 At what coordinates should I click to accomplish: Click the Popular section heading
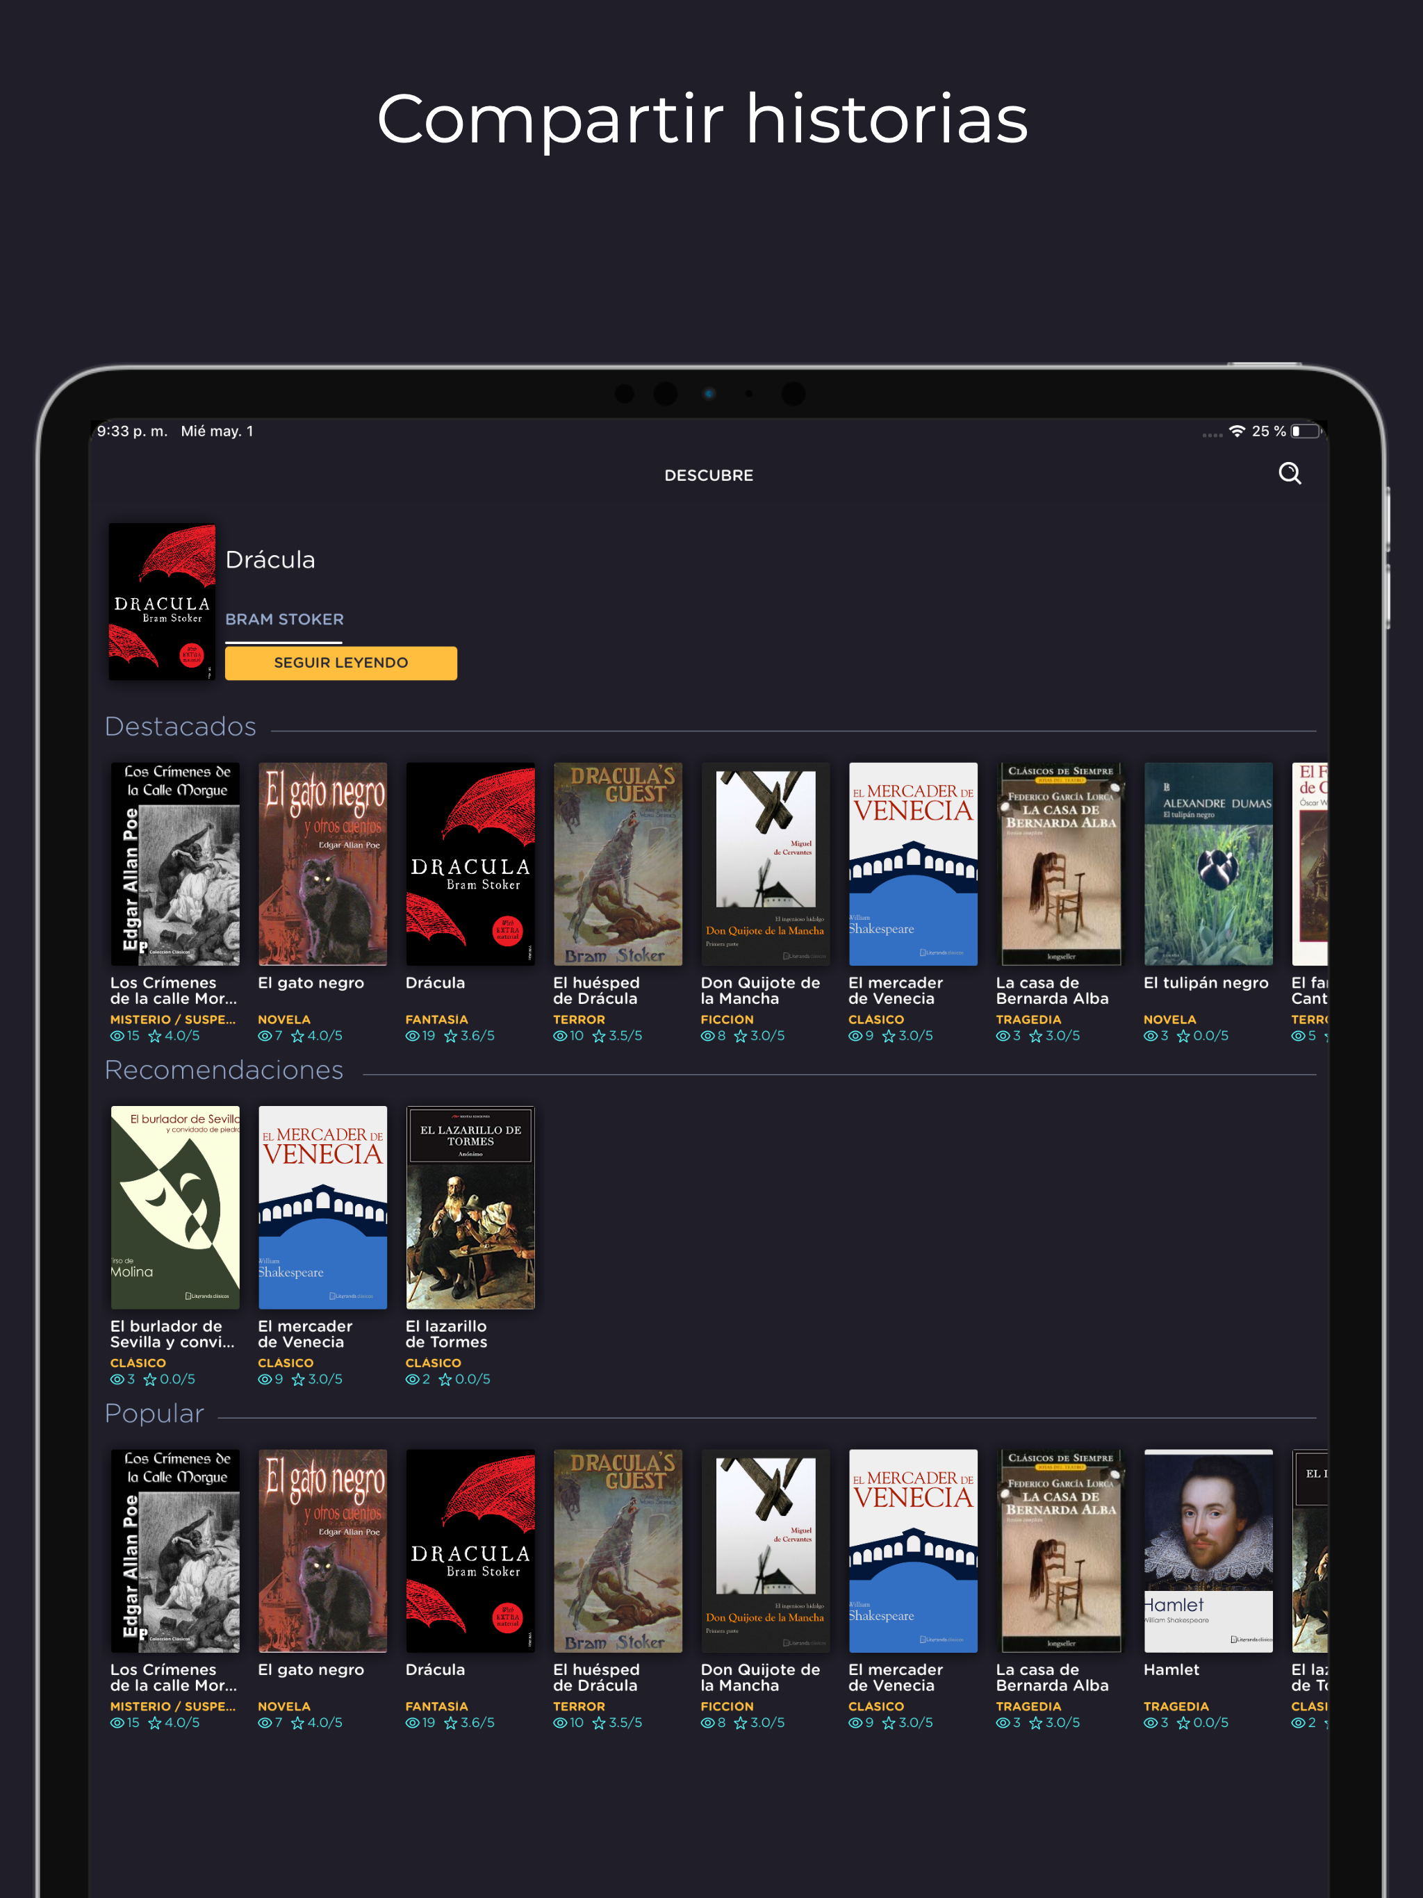pyautogui.click(x=154, y=1413)
